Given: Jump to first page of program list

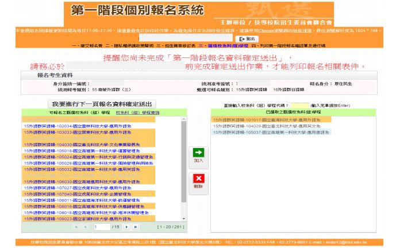Looking at the screenshot, I should 76,227.
